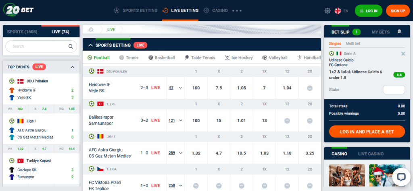The width and height of the screenshot is (413, 191).
Task: Click Goztepe SK black jersey icon
Action: click(12, 170)
